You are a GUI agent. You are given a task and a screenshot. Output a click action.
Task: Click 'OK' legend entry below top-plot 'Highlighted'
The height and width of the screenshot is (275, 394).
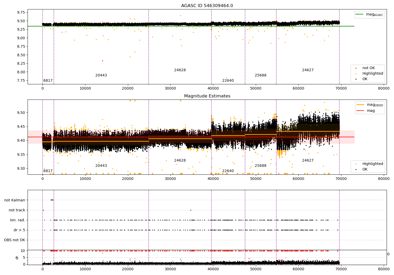coord(365,79)
